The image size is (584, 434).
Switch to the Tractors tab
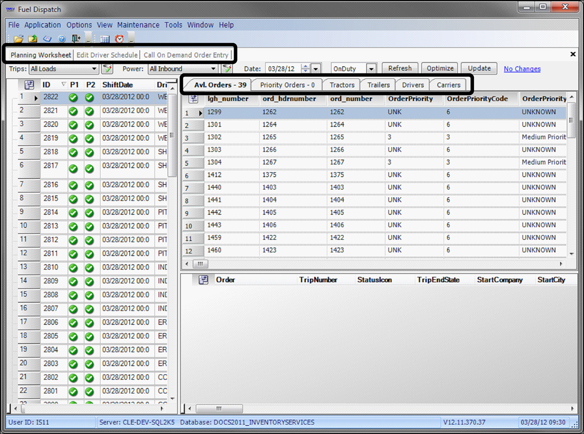342,85
